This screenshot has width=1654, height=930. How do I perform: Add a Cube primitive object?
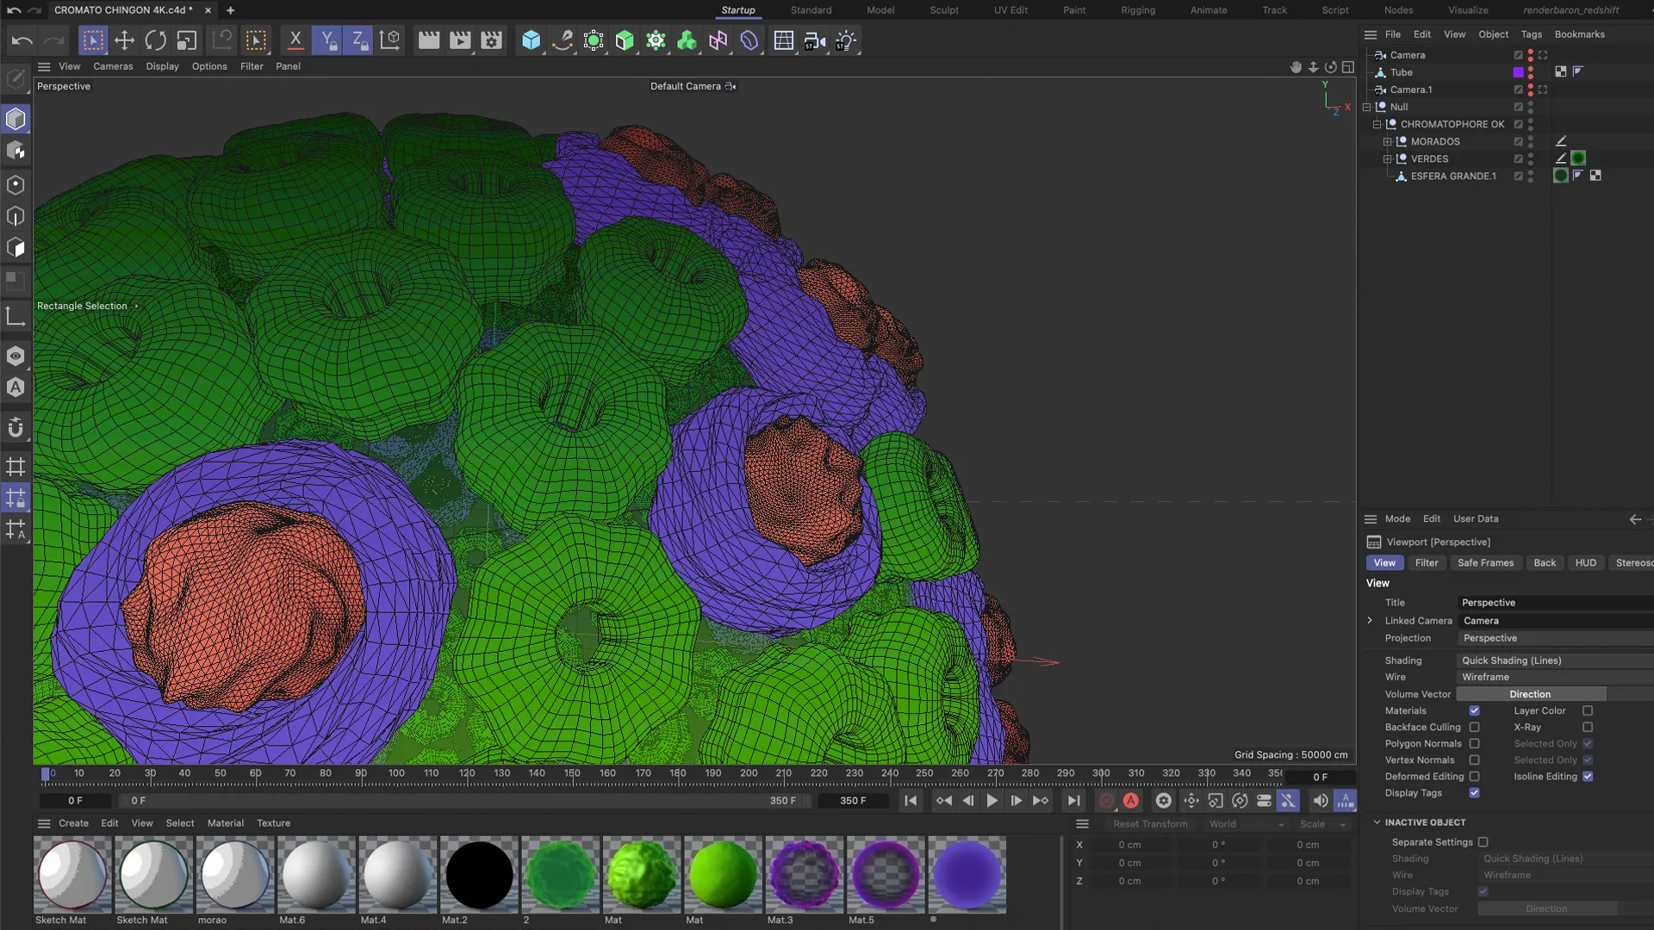pyautogui.click(x=532, y=40)
